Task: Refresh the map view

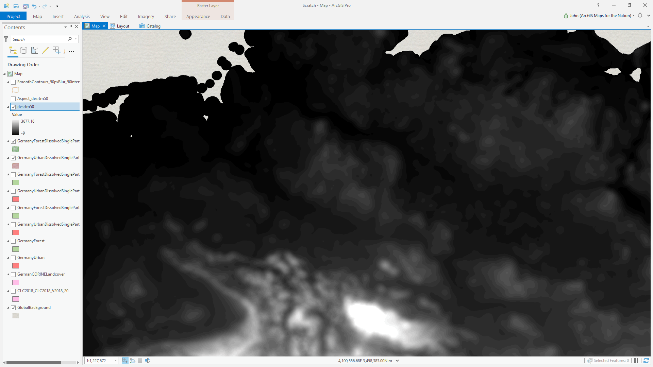Action: (x=646, y=361)
